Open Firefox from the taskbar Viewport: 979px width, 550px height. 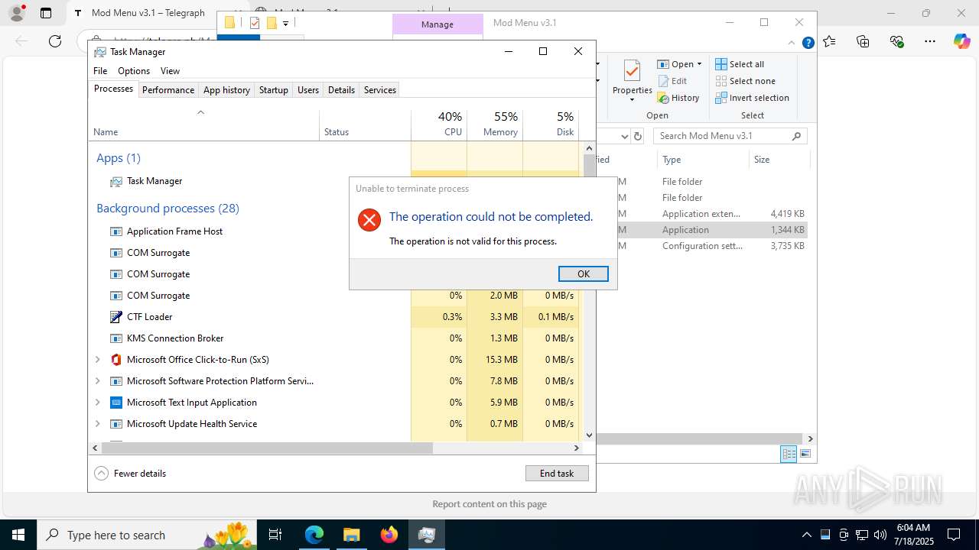pos(389,535)
